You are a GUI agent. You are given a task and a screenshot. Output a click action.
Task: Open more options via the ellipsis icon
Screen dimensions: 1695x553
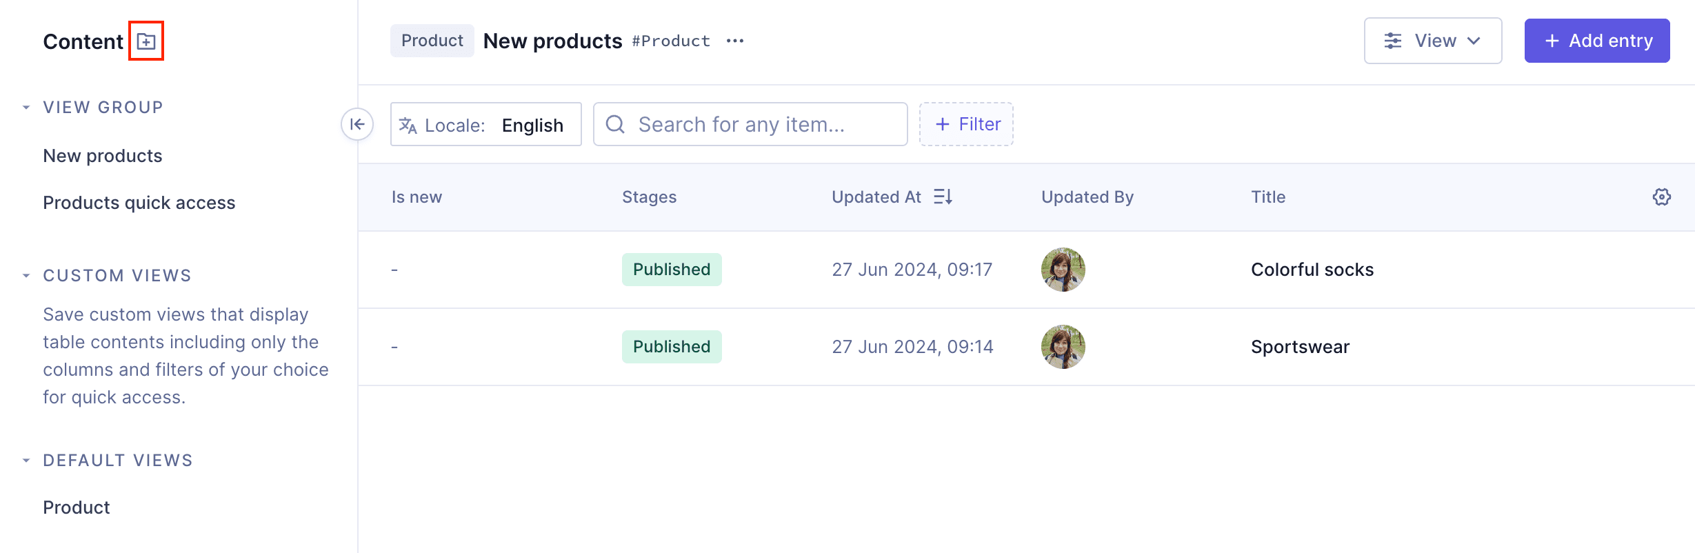(x=734, y=41)
